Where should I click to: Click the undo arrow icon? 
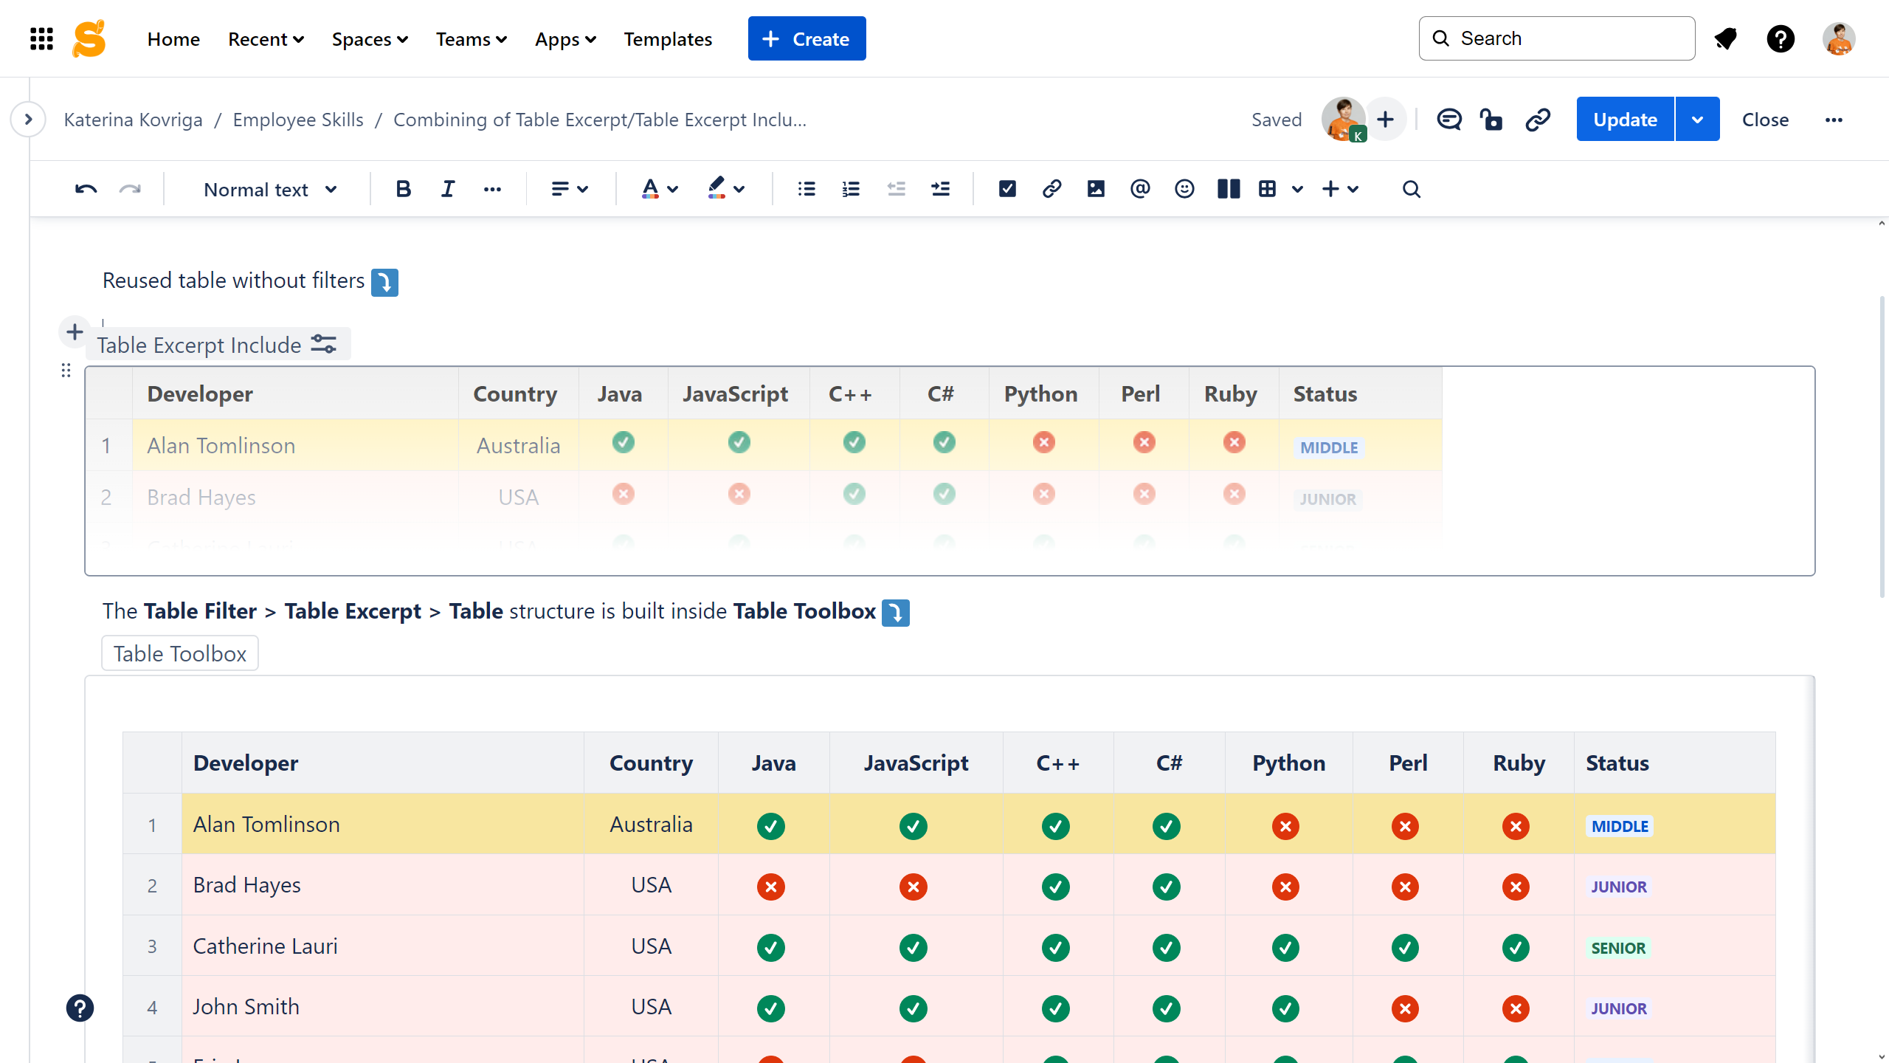86,189
